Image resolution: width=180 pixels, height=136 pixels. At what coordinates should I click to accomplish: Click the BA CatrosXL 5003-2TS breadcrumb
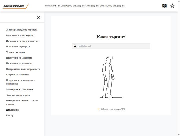pyautogui.click(x=91, y=6)
